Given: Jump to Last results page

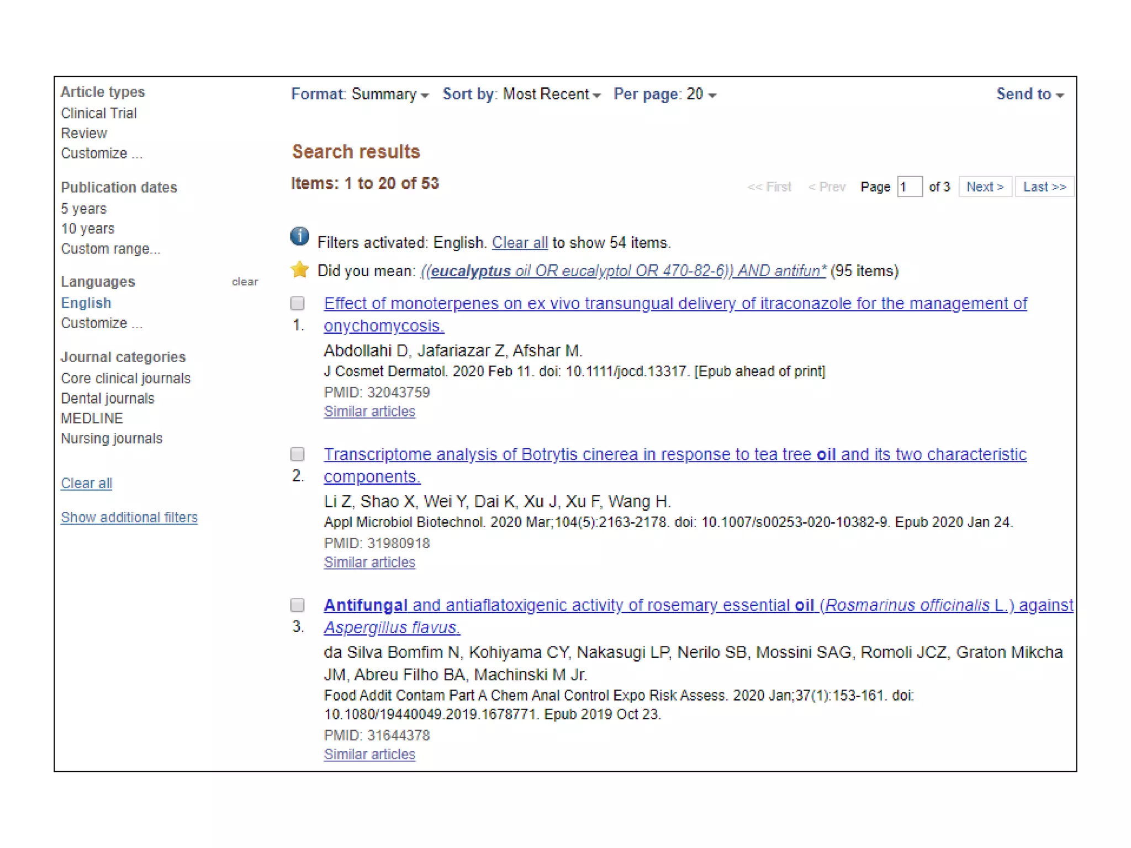Looking at the screenshot, I should pyautogui.click(x=1044, y=187).
